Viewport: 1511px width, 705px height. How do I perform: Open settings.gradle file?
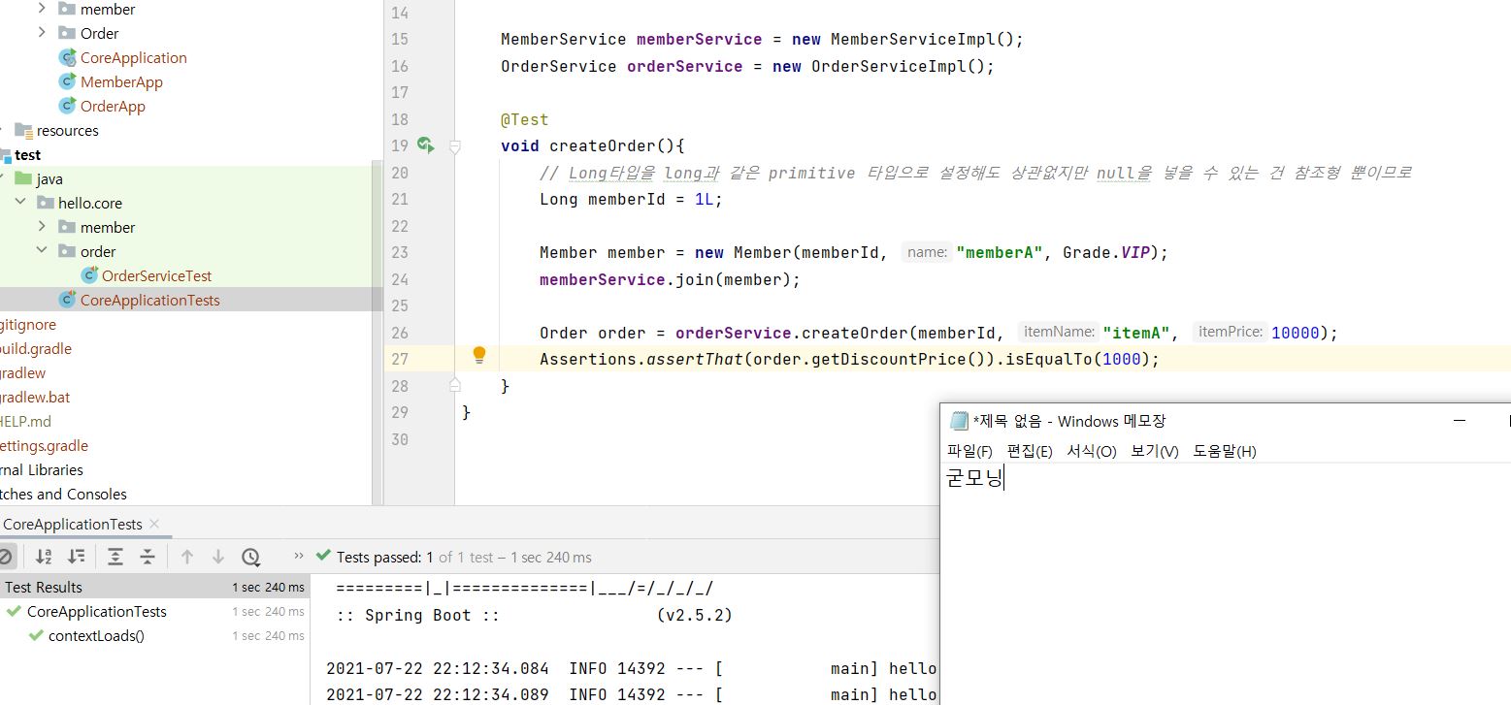pos(44,445)
